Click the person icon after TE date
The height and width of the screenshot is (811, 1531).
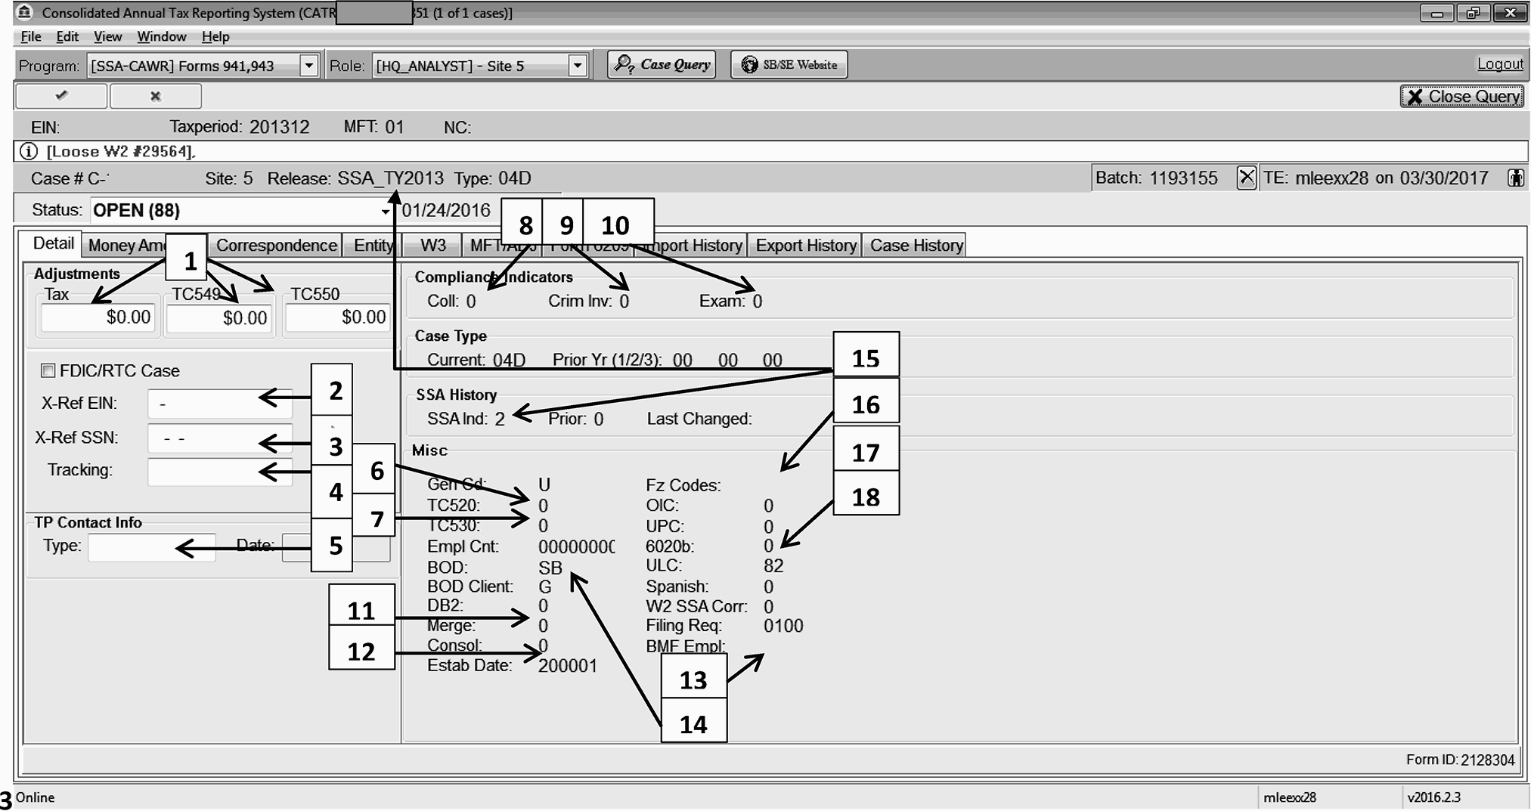click(x=1515, y=178)
